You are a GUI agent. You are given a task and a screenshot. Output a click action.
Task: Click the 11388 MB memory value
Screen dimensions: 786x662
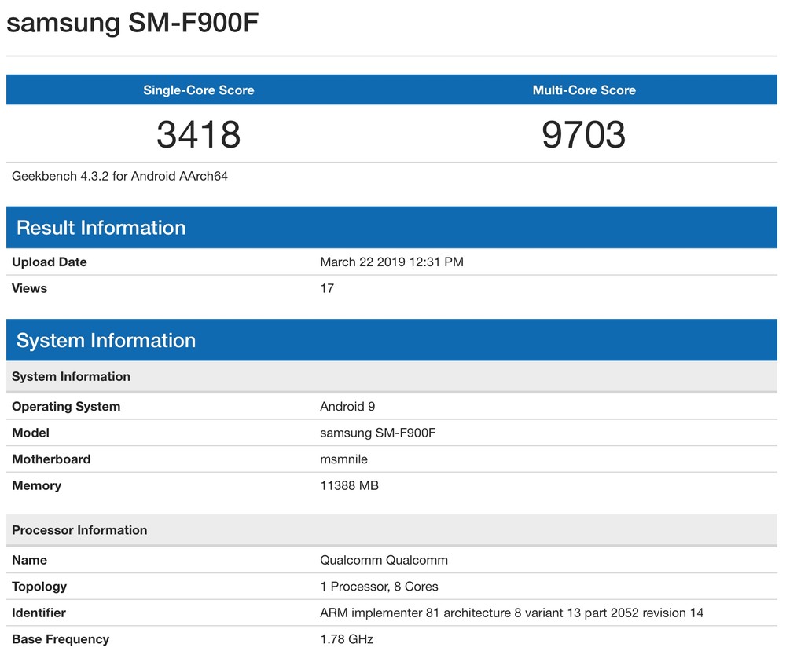(x=349, y=486)
